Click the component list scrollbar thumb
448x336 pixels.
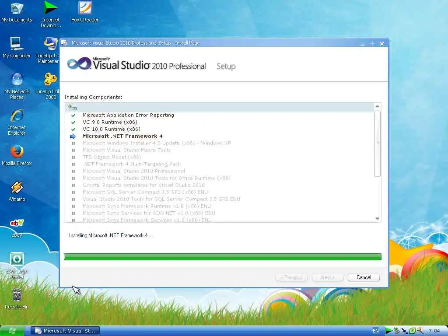377,143
